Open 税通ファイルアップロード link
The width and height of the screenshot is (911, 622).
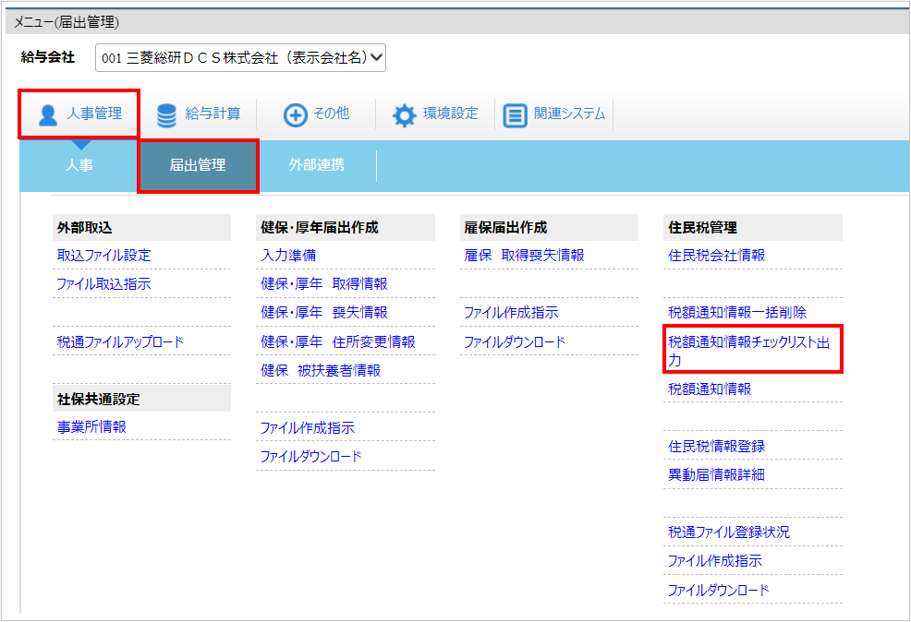click(120, 341)
